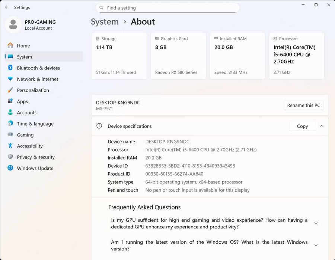Select the Gaming controller icon
Viewport: 335px width, 260px height.
[10, 135]
